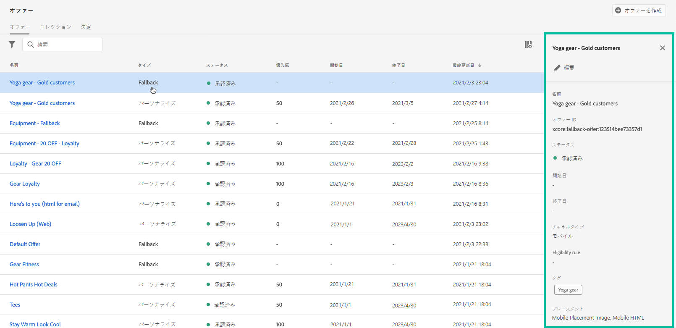
Task: Click end date 2021/3/5
Action: (403, 103)
